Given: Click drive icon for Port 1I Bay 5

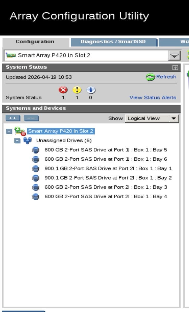Looking at the screenshot, I should [36, 150].
